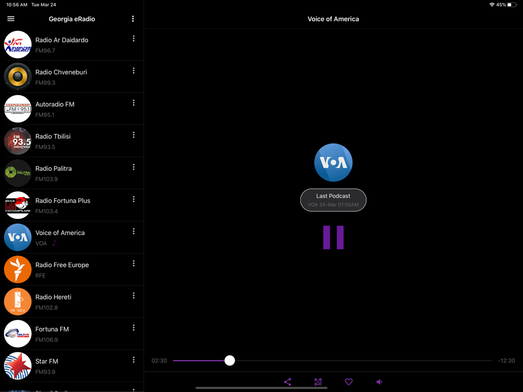Click the RFE subtitle text
This screenshot has width=523, height=392.
[x=40, y=275]
